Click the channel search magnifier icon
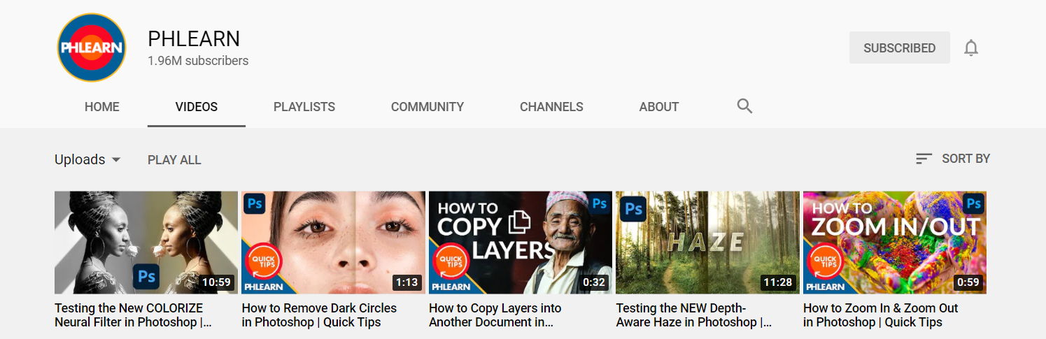Image resolution: width=1046 pixels, height=339 pixels. [744, 106]
